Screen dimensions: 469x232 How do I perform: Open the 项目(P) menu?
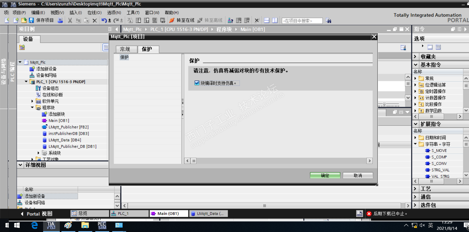click(19, 13)
